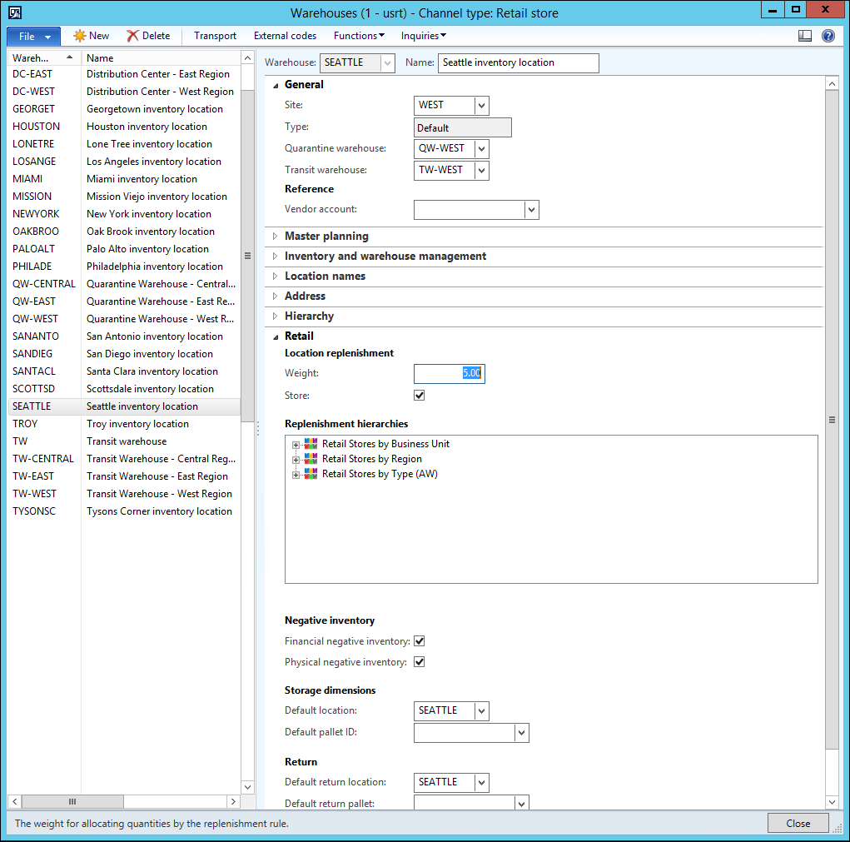The image size is (850, 842).
Task: Open the Inquiries menu
Action: 424,36
